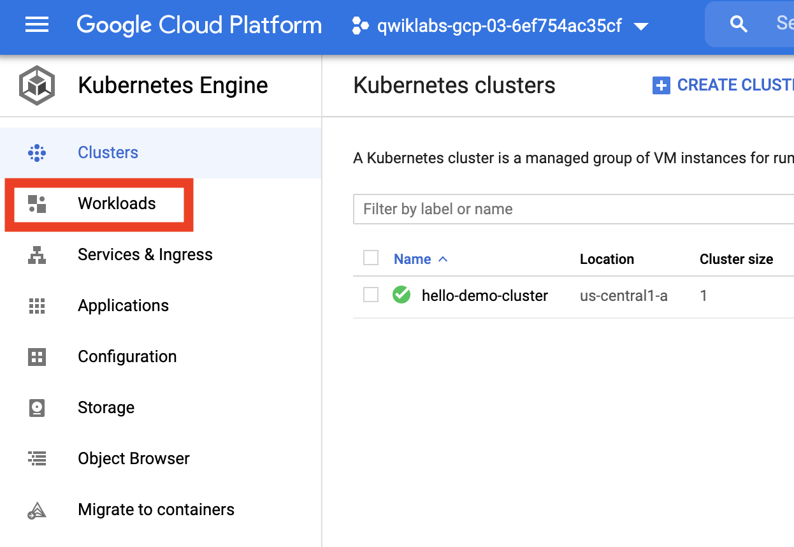
Task: Tick the hello-demo-cluster row checkbox
Action: (x=371, y=295)
